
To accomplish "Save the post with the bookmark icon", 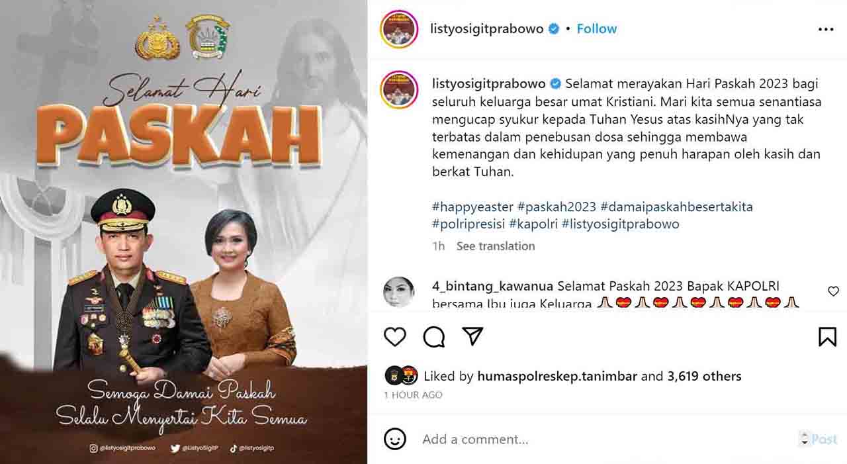I will [827, 337].
